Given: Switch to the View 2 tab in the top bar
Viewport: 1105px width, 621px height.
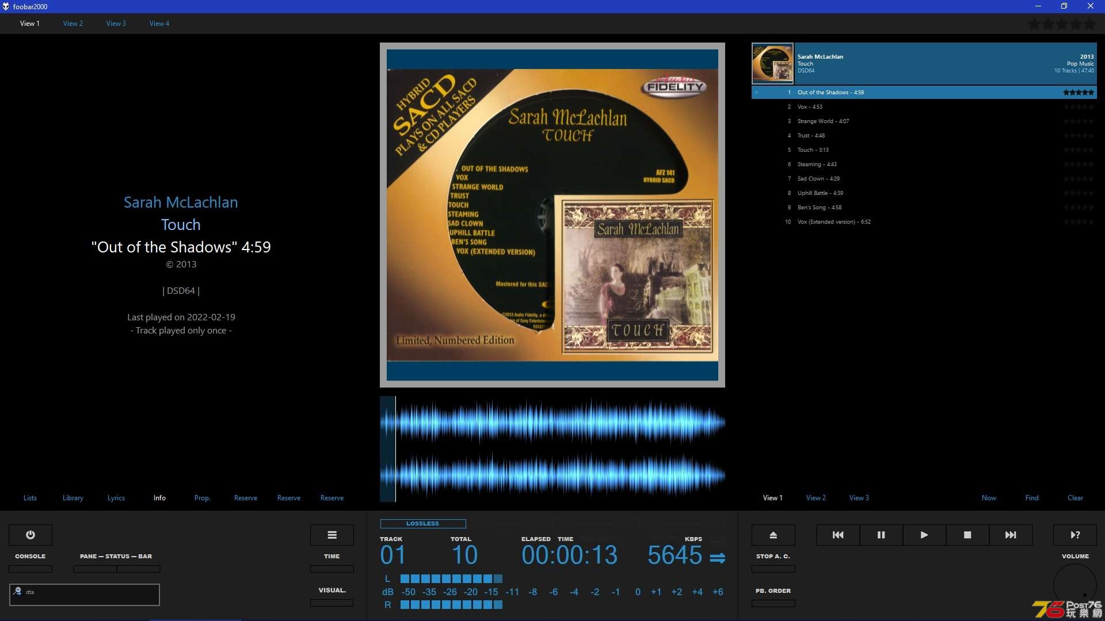Looking at the screenshot, I should 73,24.
